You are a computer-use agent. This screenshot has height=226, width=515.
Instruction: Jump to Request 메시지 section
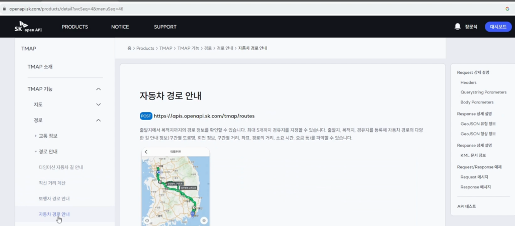(x=474, y=177)
